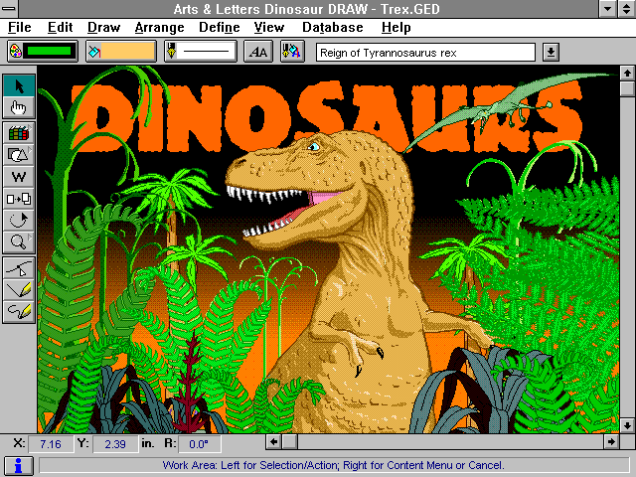
Task: Open the Draw menu
Action: click(103, 27)
